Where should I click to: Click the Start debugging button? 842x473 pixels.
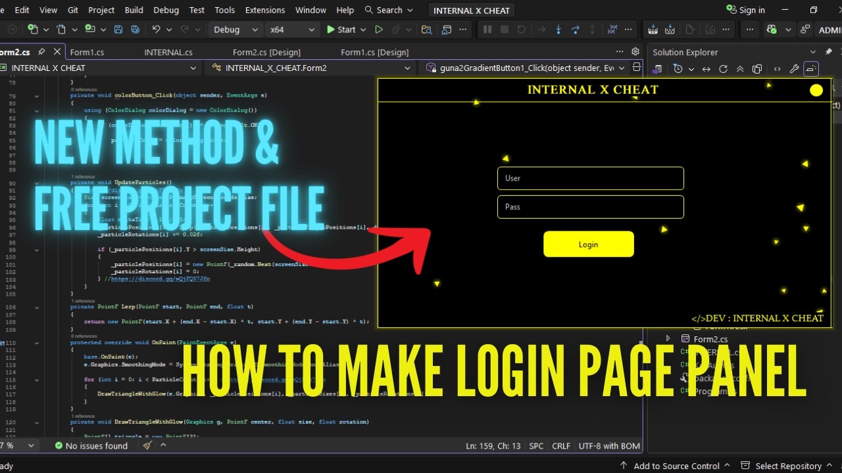341,30
